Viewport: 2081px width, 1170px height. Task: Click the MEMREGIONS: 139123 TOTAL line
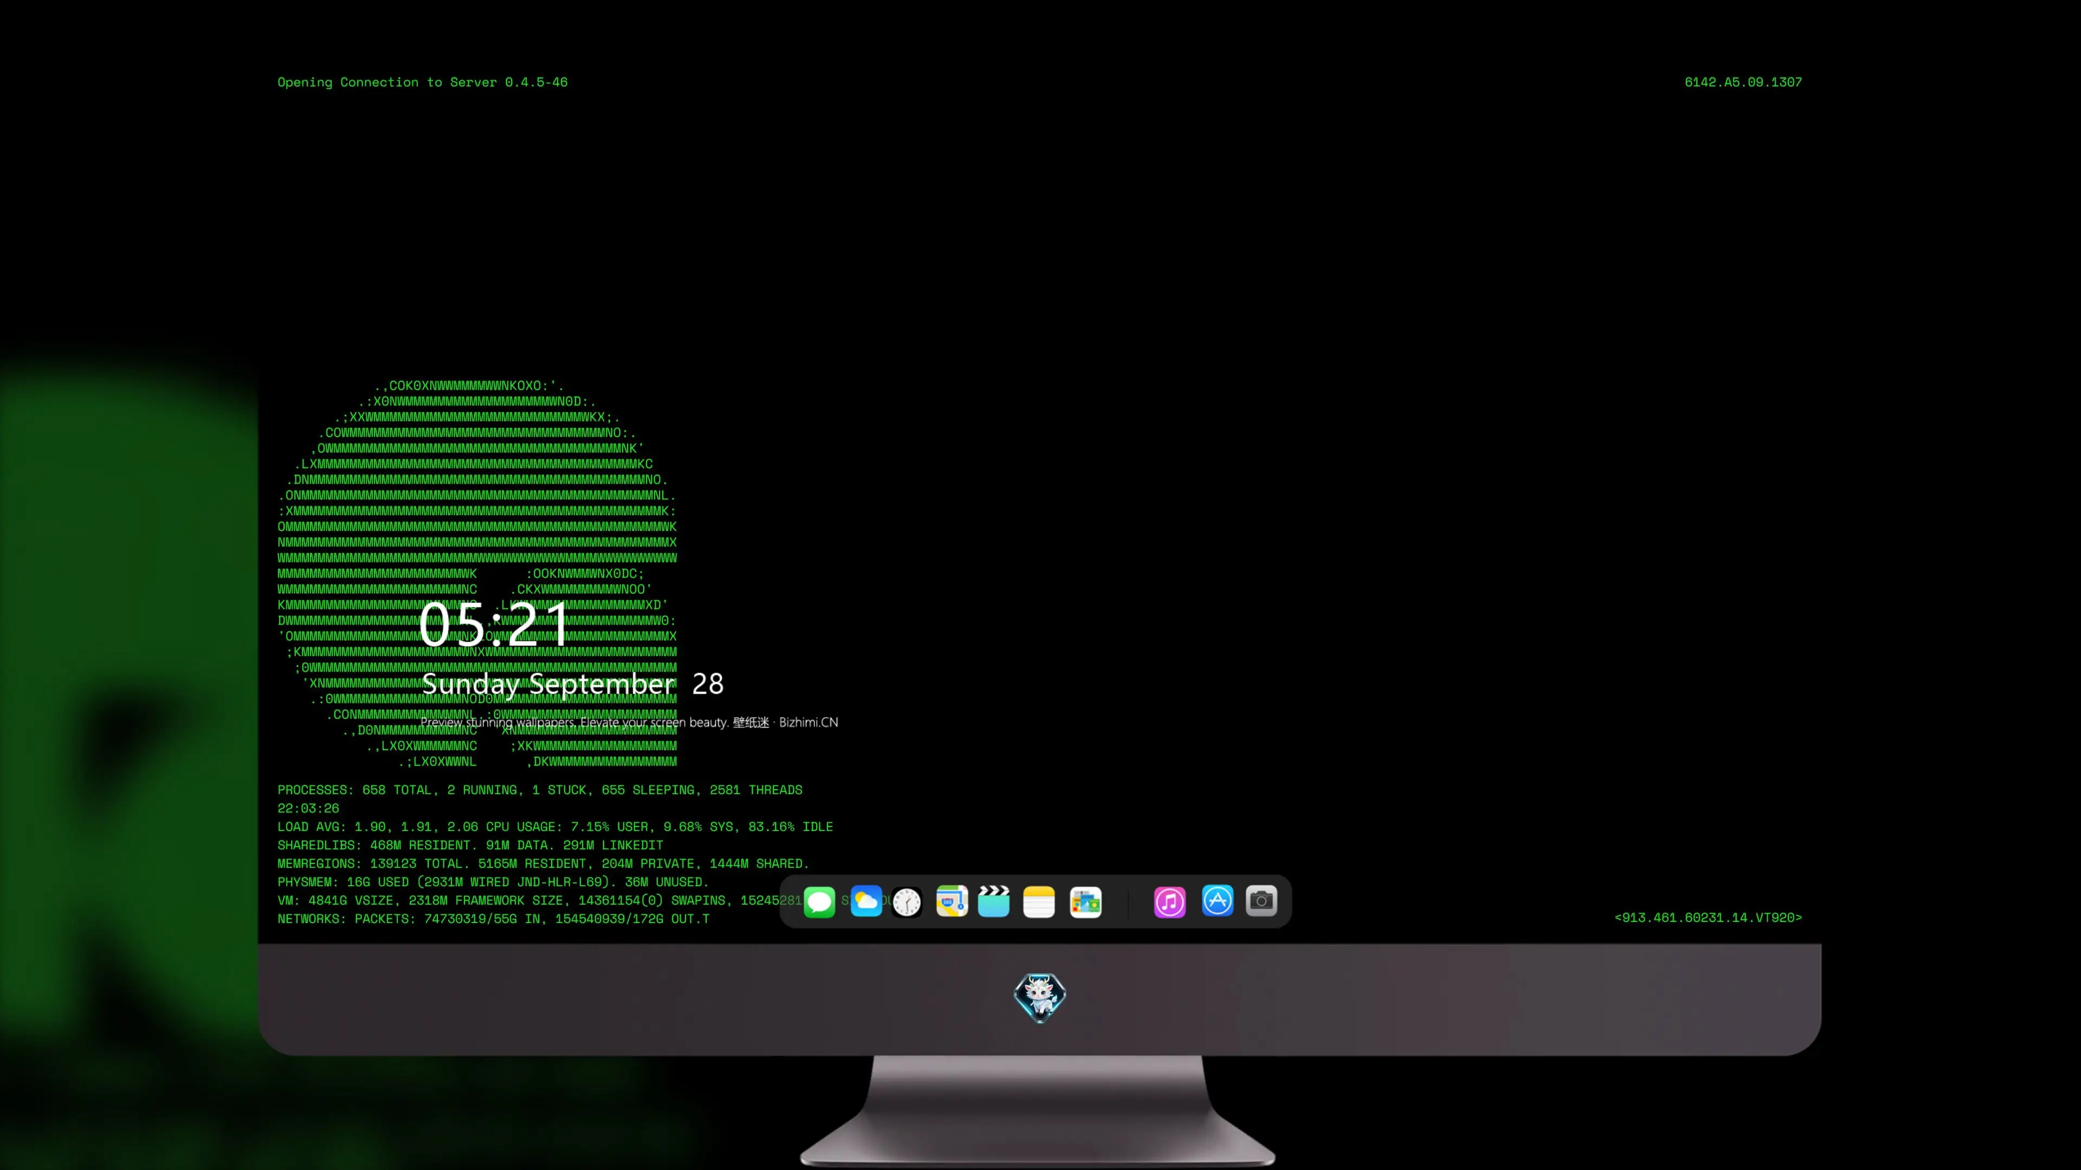pyautogui.click(x=543, y=864)
